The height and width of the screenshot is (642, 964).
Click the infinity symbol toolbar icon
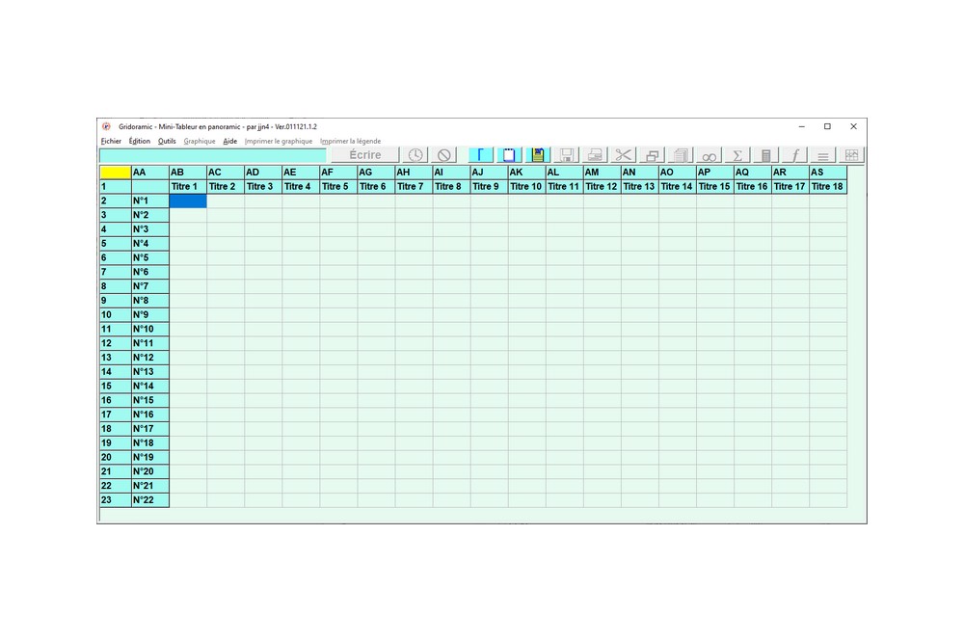pyautogui.click(x=709, y=155)
